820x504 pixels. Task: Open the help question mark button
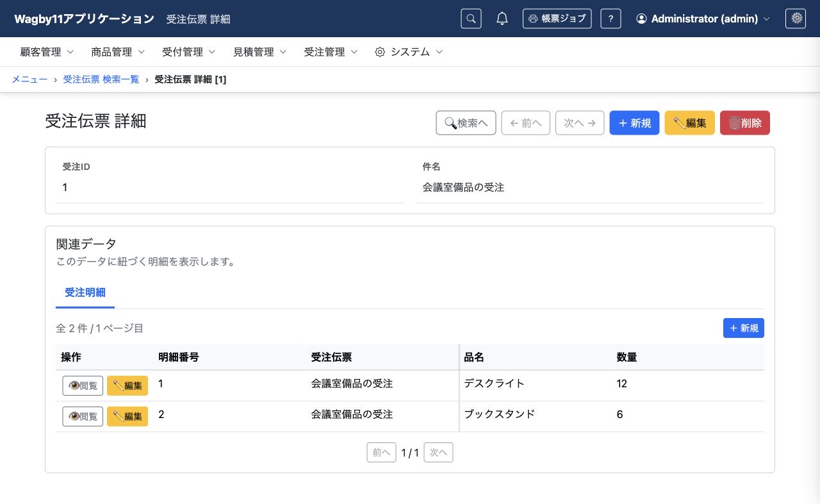pyautogui.click(x=611, y=19)
